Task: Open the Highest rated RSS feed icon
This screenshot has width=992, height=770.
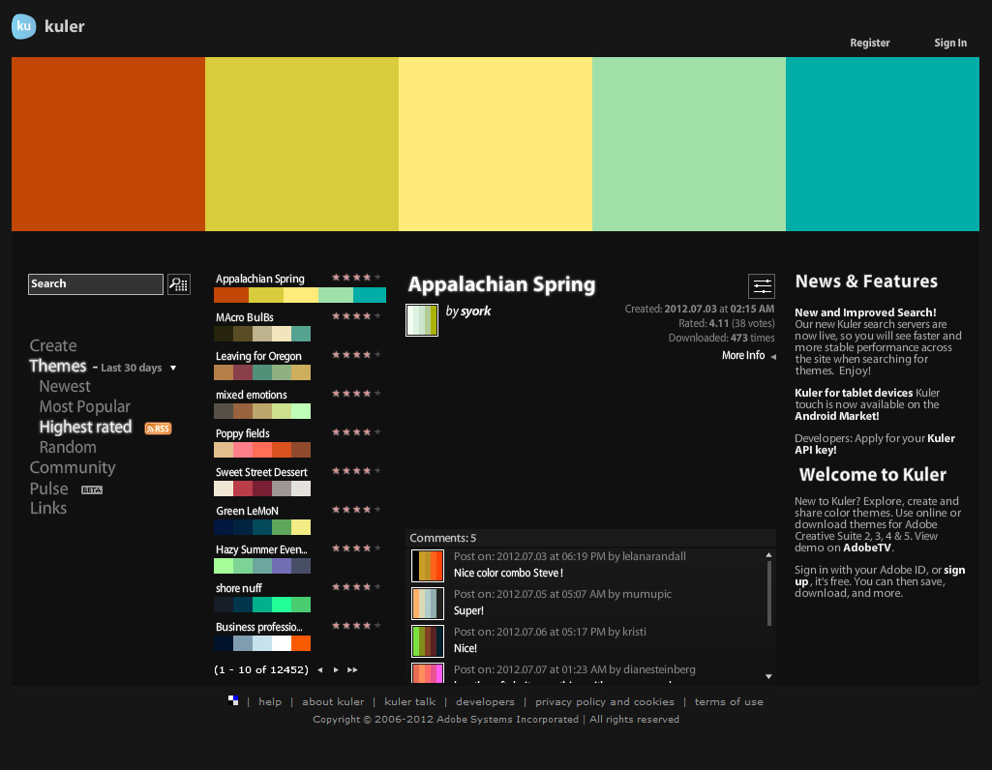Action: pos(158,429)
